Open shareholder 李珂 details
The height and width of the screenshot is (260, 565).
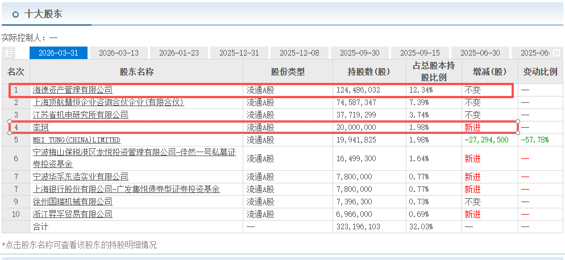point(40,128)
